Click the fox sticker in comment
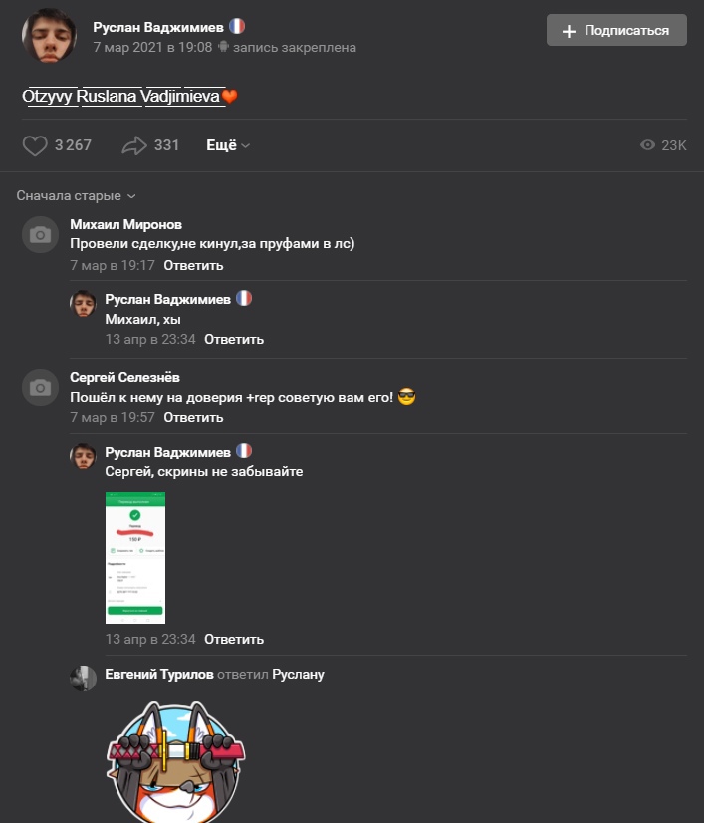Screen dimensions: 704x823 coord(175,761)
